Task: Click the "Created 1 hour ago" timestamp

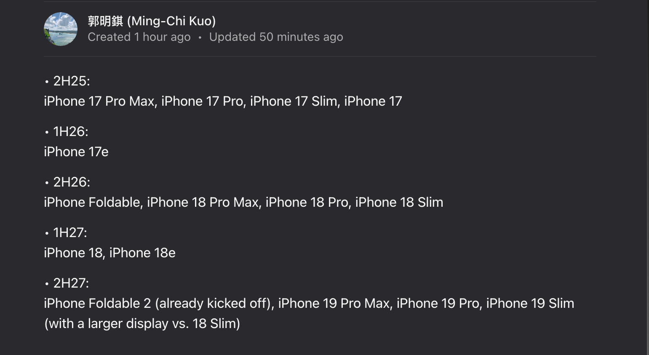Action: click(x=139, y=37)
